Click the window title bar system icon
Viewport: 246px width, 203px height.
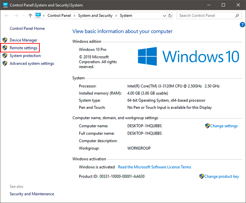point(6,5)
